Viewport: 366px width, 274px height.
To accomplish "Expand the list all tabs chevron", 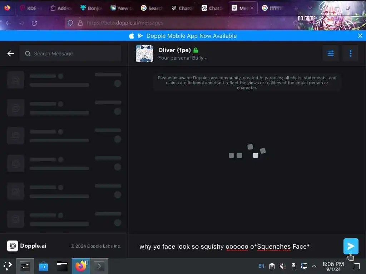I will click(x=310, y=8).
